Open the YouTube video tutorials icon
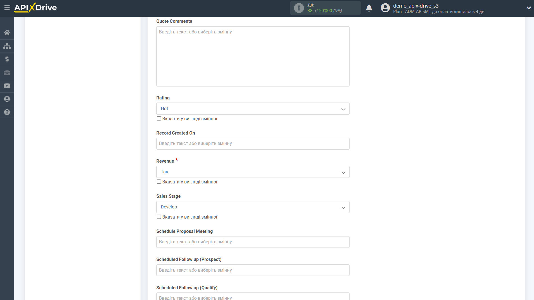Screen dimensions: 534x300 point(7,86)
